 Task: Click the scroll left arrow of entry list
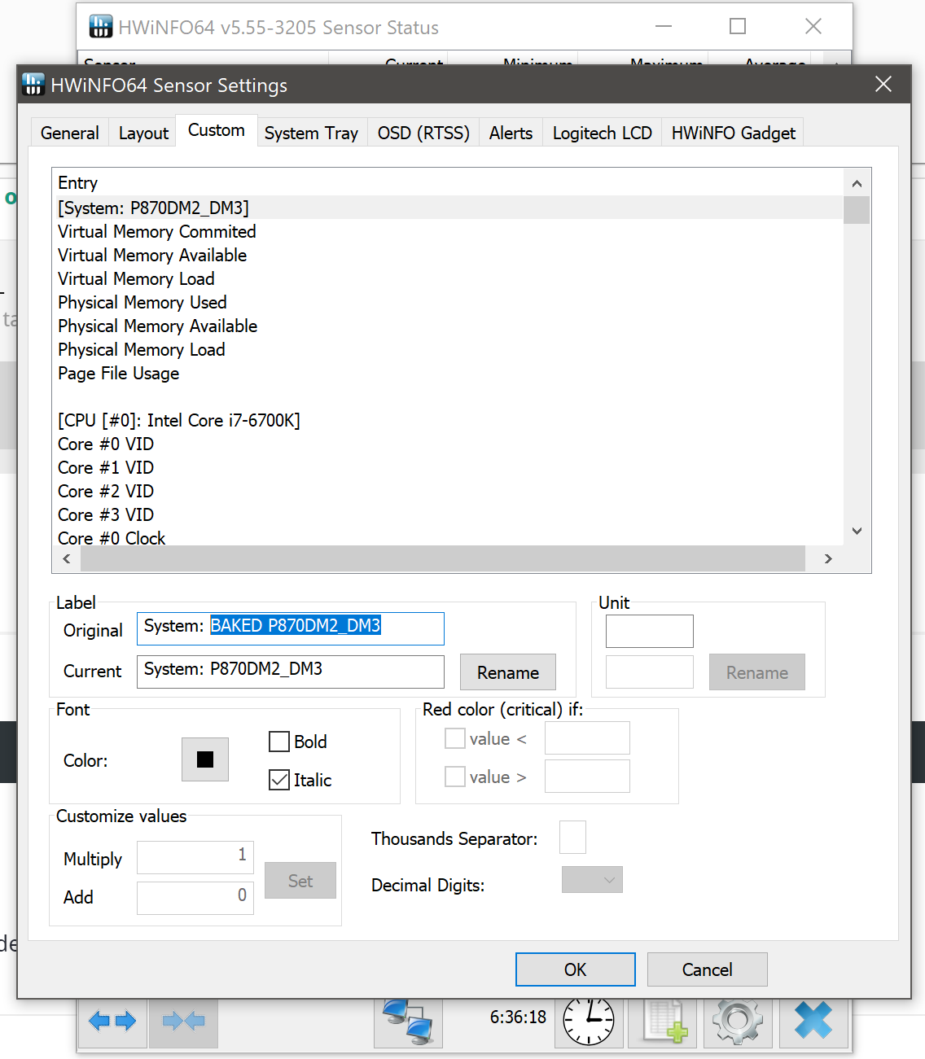pos(67,558)
